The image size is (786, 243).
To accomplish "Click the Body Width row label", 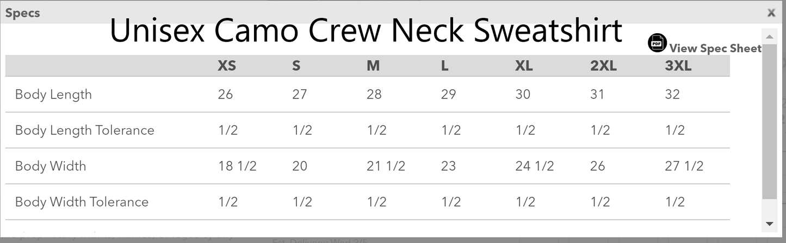I will click(x=51, y=166).
